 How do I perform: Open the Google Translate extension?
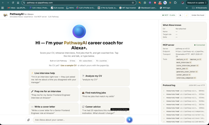pos(165,3)
